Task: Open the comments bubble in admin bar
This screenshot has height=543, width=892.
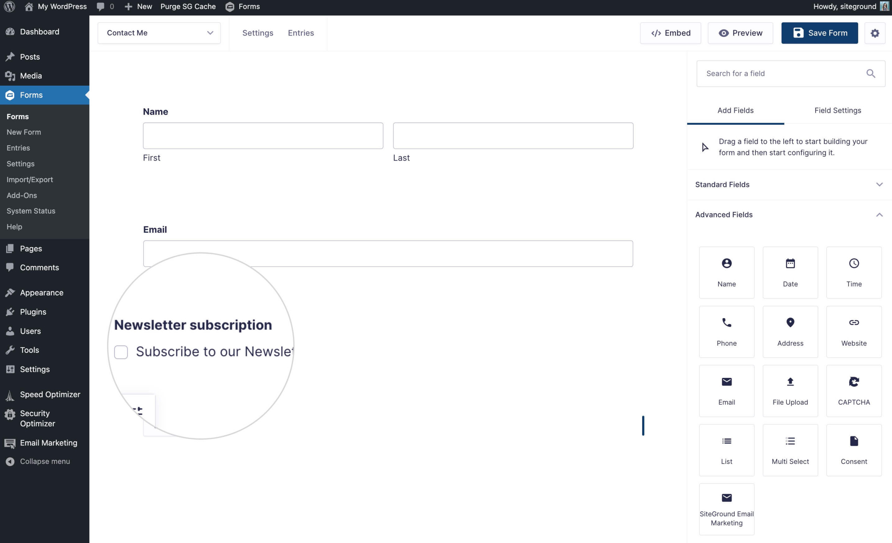Action: click(x=105, y=7)
